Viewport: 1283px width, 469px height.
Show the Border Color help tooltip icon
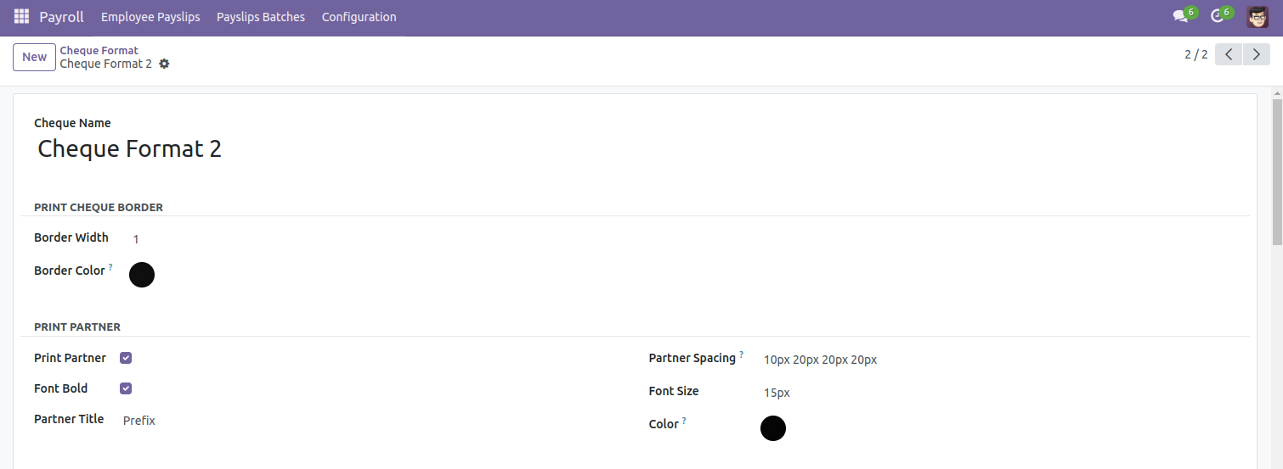[110, 267]
